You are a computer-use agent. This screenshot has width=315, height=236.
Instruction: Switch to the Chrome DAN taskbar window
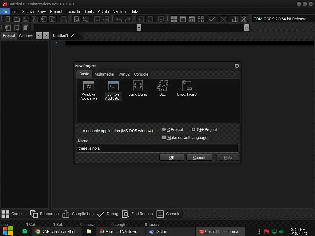click(x=57, y=232)
